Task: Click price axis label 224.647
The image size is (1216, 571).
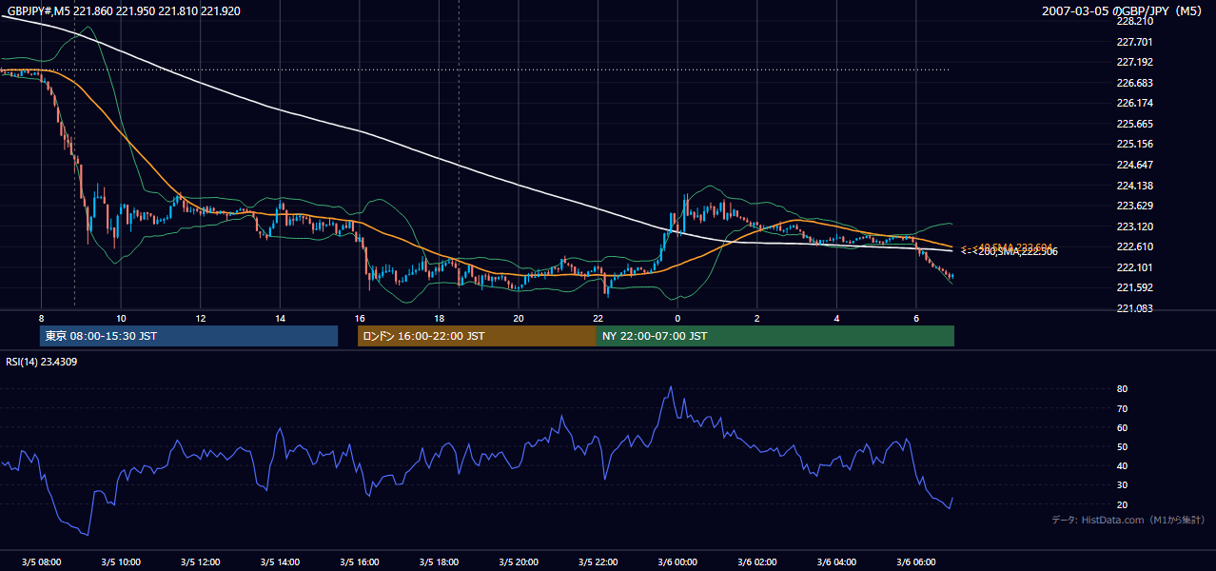Action: pyautogui.click(x=1133, y=165)
